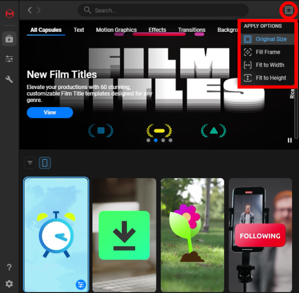Toggle the vertical portrait format filter
299x293 pixels.
[x=45, y=163]
